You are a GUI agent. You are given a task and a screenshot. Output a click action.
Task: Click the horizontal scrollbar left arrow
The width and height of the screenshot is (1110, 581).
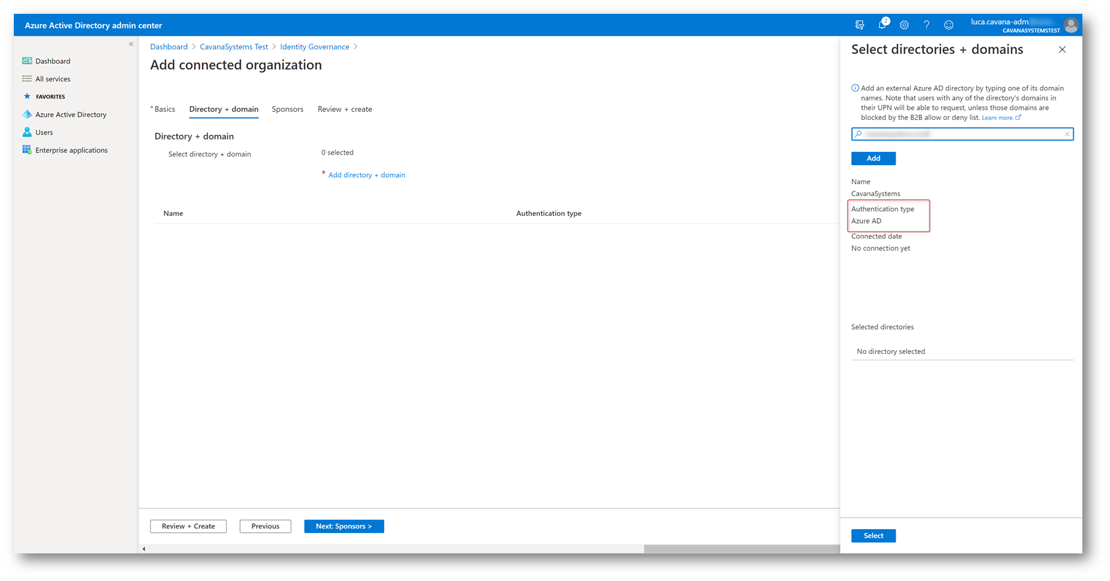tap(144, 549)
